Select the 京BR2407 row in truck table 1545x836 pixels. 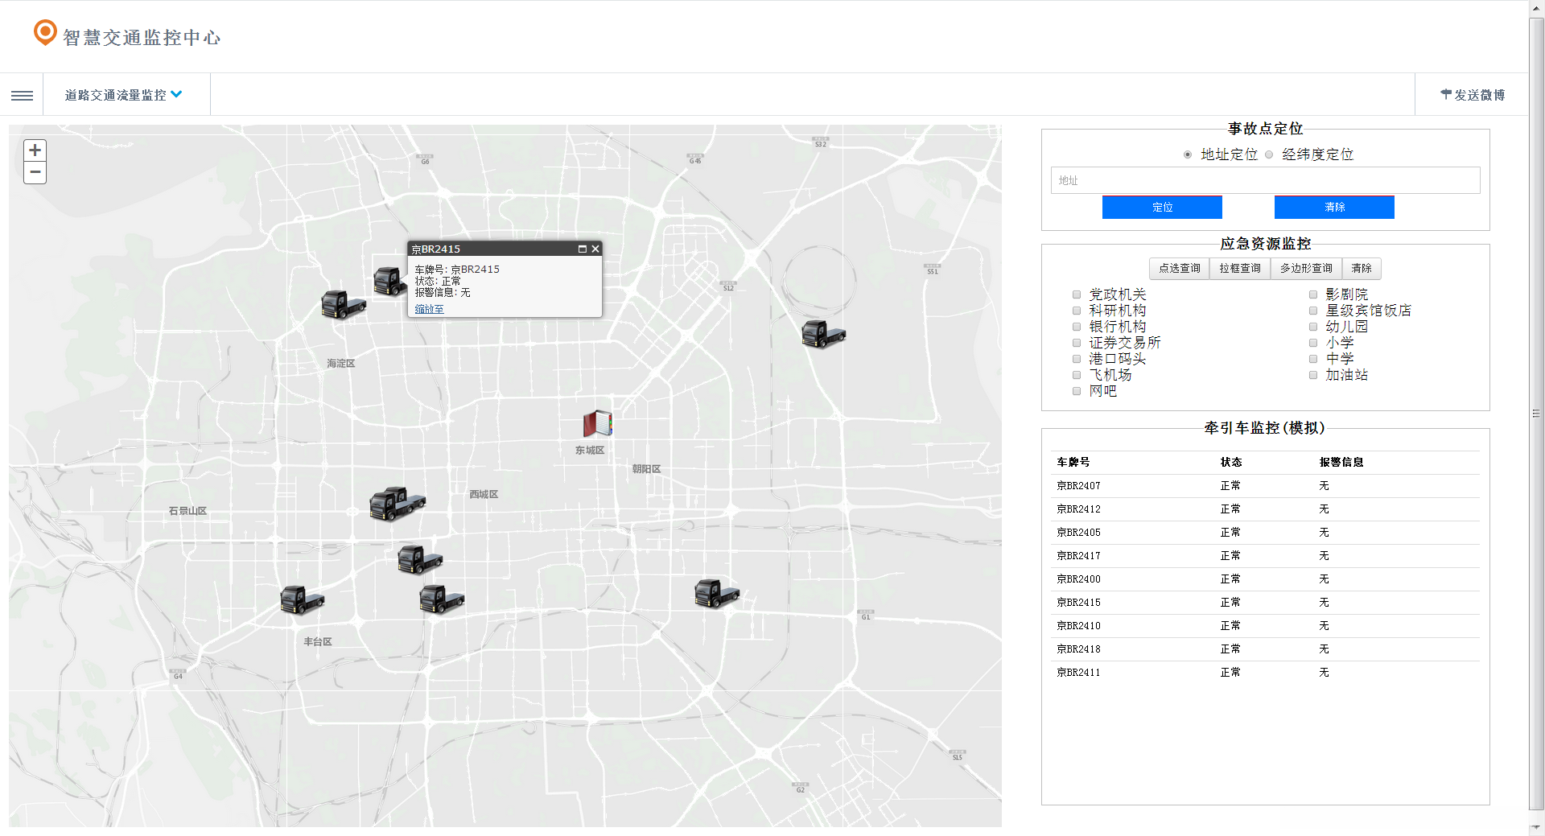(1265, 486)
